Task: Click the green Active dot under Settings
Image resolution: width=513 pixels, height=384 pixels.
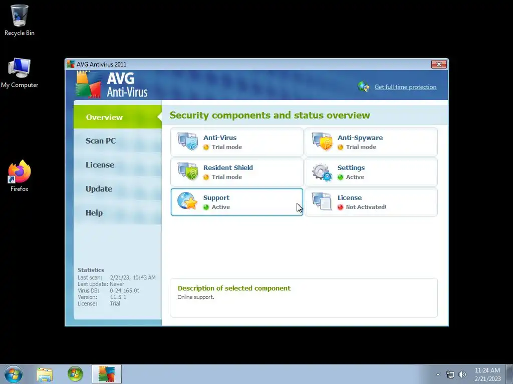Action: click(340, 177)
